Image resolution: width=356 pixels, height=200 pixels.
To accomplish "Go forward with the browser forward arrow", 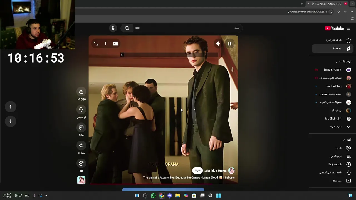I will (352, 12).
